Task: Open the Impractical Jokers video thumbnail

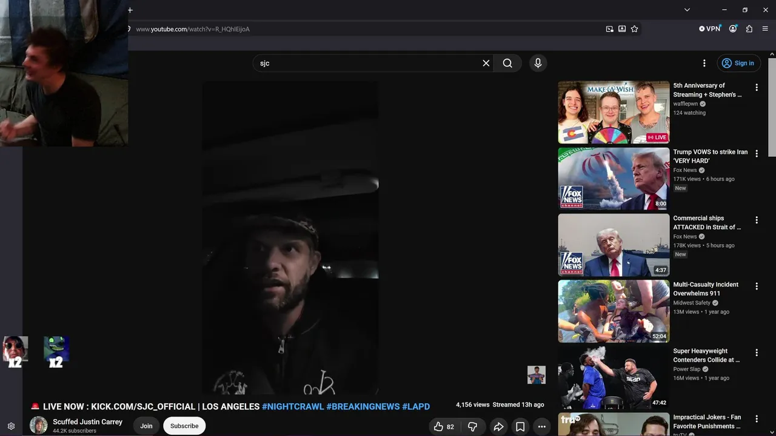Action: tap(614, 424)
